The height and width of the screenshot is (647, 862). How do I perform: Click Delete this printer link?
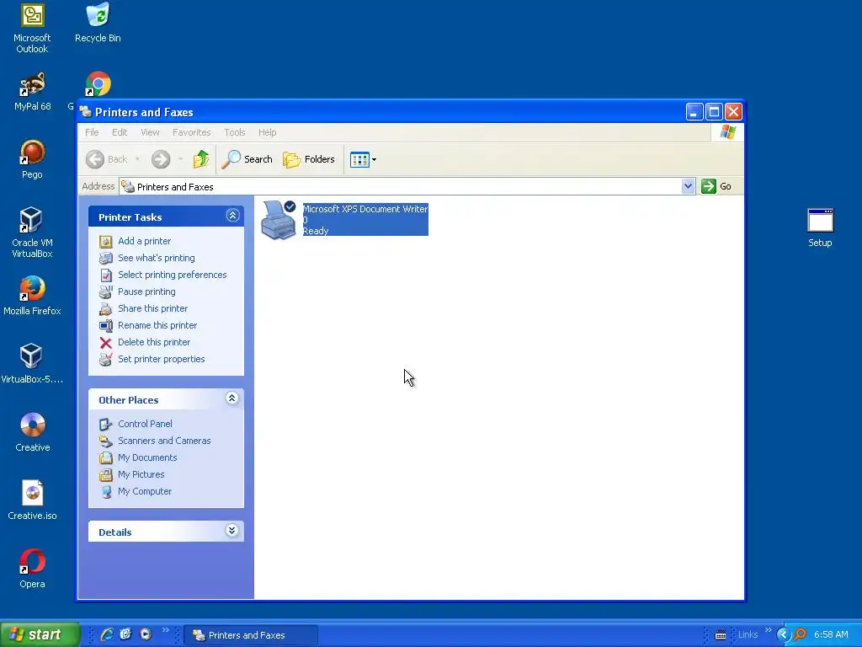coord(154,342)
